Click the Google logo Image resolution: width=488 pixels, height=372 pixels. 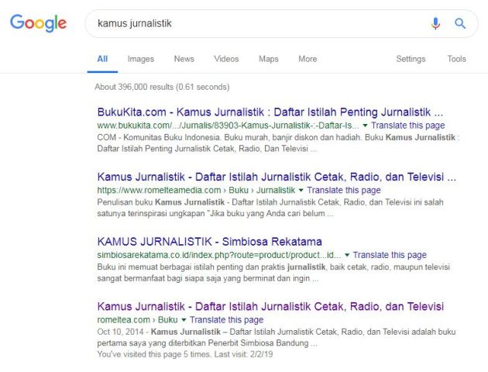coord(38,23)
